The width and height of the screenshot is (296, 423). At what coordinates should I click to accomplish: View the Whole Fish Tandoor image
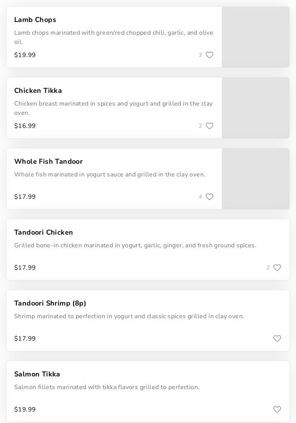click(256, 179)
